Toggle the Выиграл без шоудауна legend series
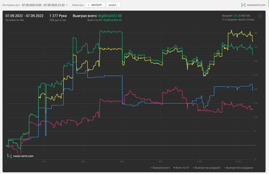The width and height of the screenshot is (269, 174). (x=239, y=167)
